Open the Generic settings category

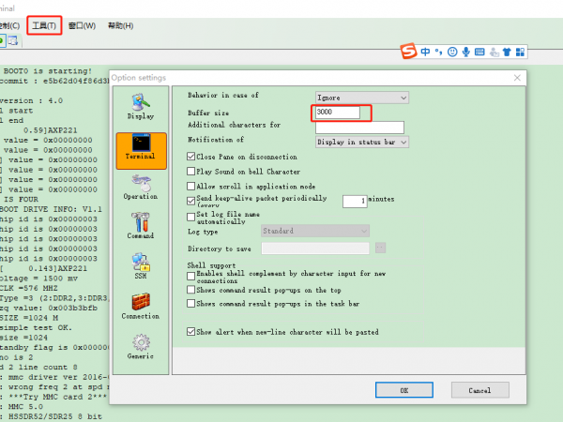tap(141, 345)
